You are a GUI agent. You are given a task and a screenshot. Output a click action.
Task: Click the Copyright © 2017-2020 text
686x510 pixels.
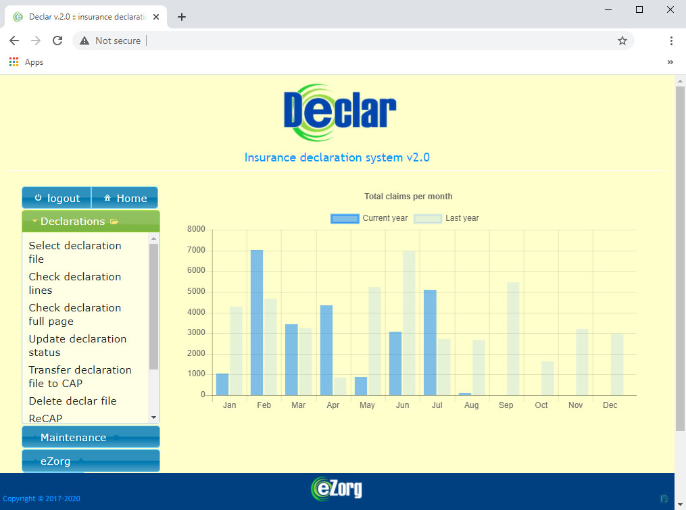coord(41,499)
